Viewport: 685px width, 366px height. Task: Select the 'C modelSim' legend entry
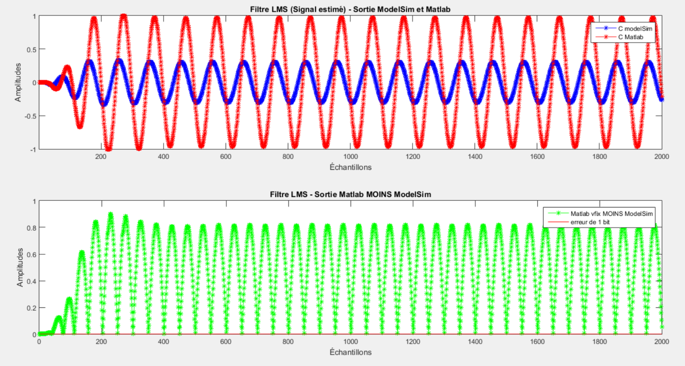point(635,29)
